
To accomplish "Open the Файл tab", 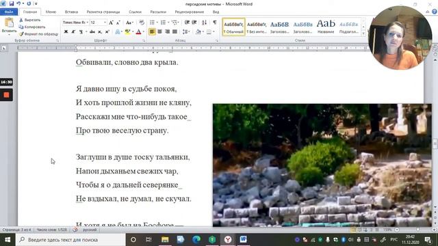I will click(x=9, y=12).
